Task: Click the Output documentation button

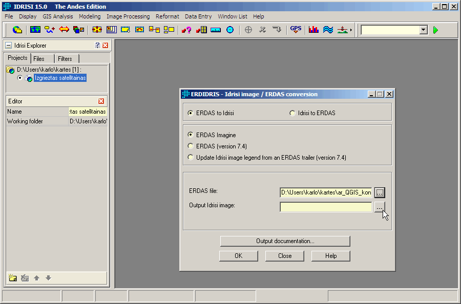Action: click(x=285, y=241)
